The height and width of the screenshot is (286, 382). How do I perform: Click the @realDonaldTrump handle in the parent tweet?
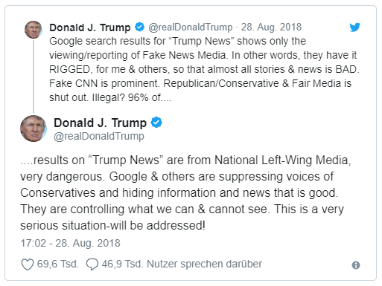(x=191, y=27)
